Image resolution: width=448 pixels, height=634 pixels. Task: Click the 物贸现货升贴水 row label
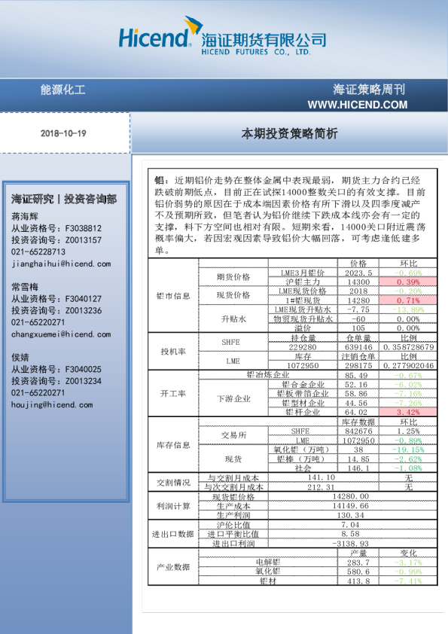point(303,319)
